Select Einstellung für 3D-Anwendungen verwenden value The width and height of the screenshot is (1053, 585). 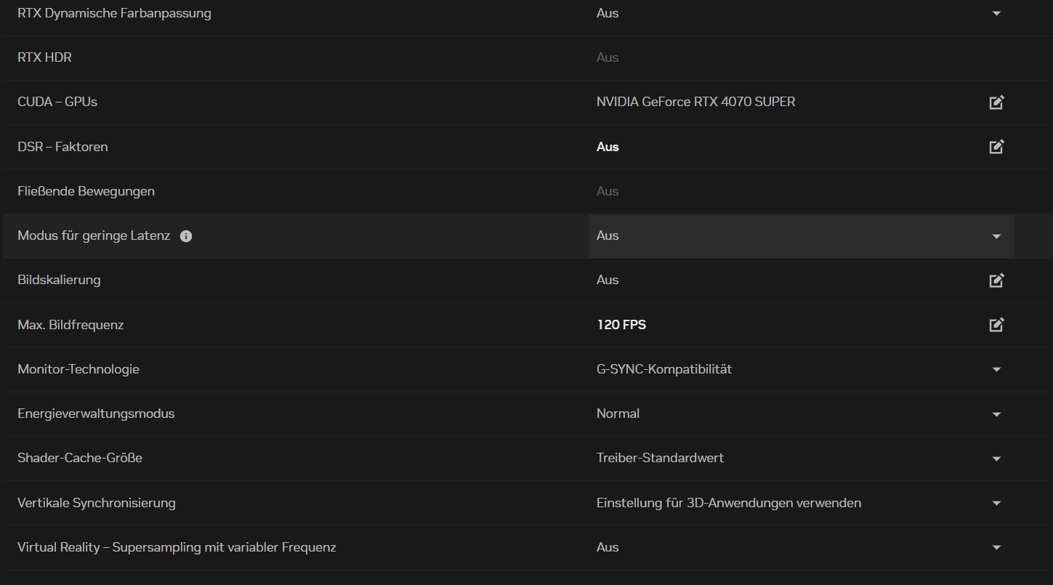click(x=728, y=503)
